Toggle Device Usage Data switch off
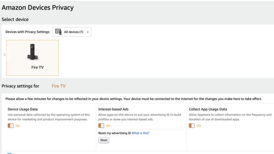274x154 pixels. [x=10, y=125]
